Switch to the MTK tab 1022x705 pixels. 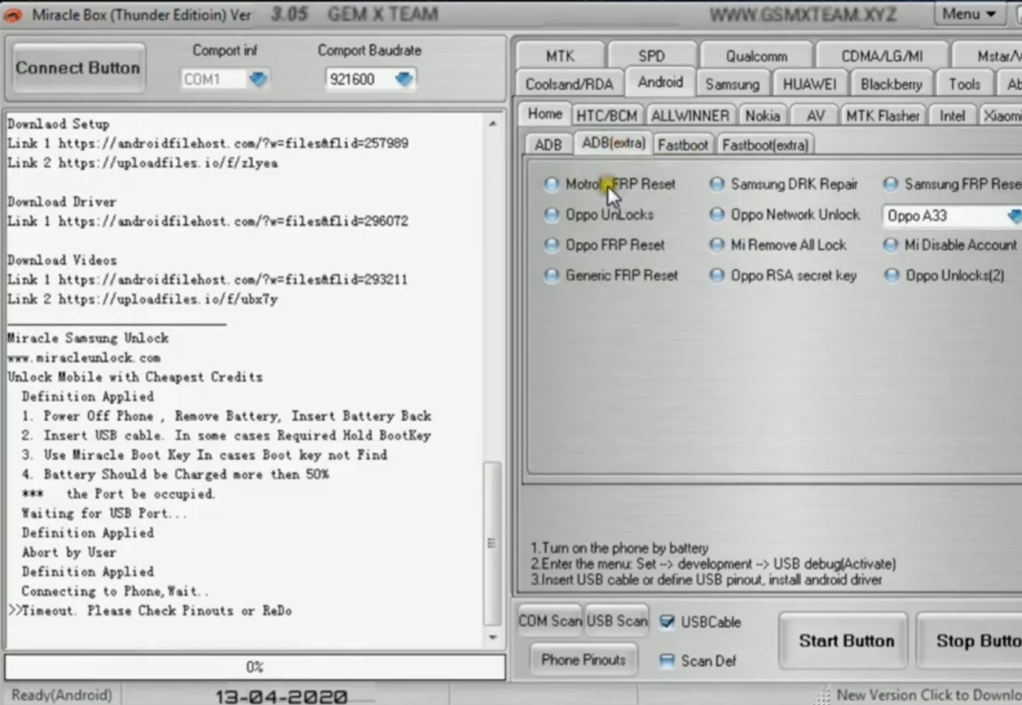(560, 56)
